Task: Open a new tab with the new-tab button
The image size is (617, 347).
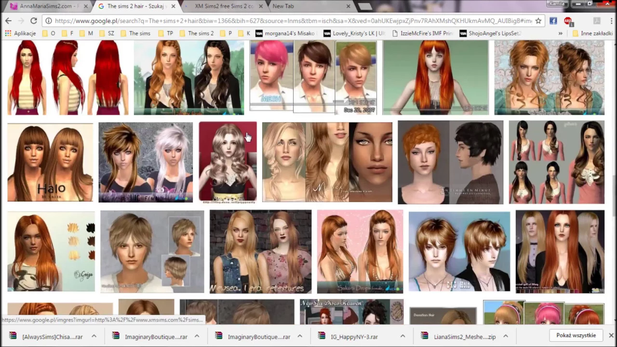Action: tap(365, 6)
